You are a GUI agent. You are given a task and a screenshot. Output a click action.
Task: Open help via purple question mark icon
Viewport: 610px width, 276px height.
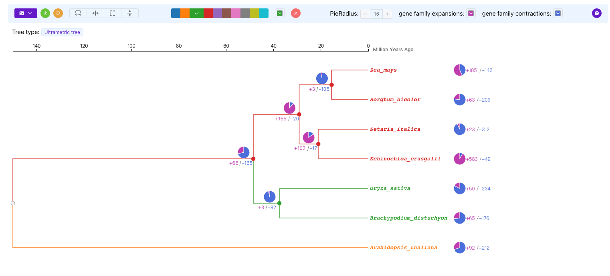tap(596, 13)
